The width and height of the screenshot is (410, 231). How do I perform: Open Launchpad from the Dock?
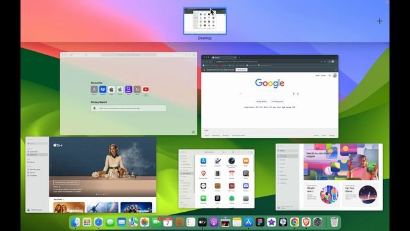coord(87,222)
